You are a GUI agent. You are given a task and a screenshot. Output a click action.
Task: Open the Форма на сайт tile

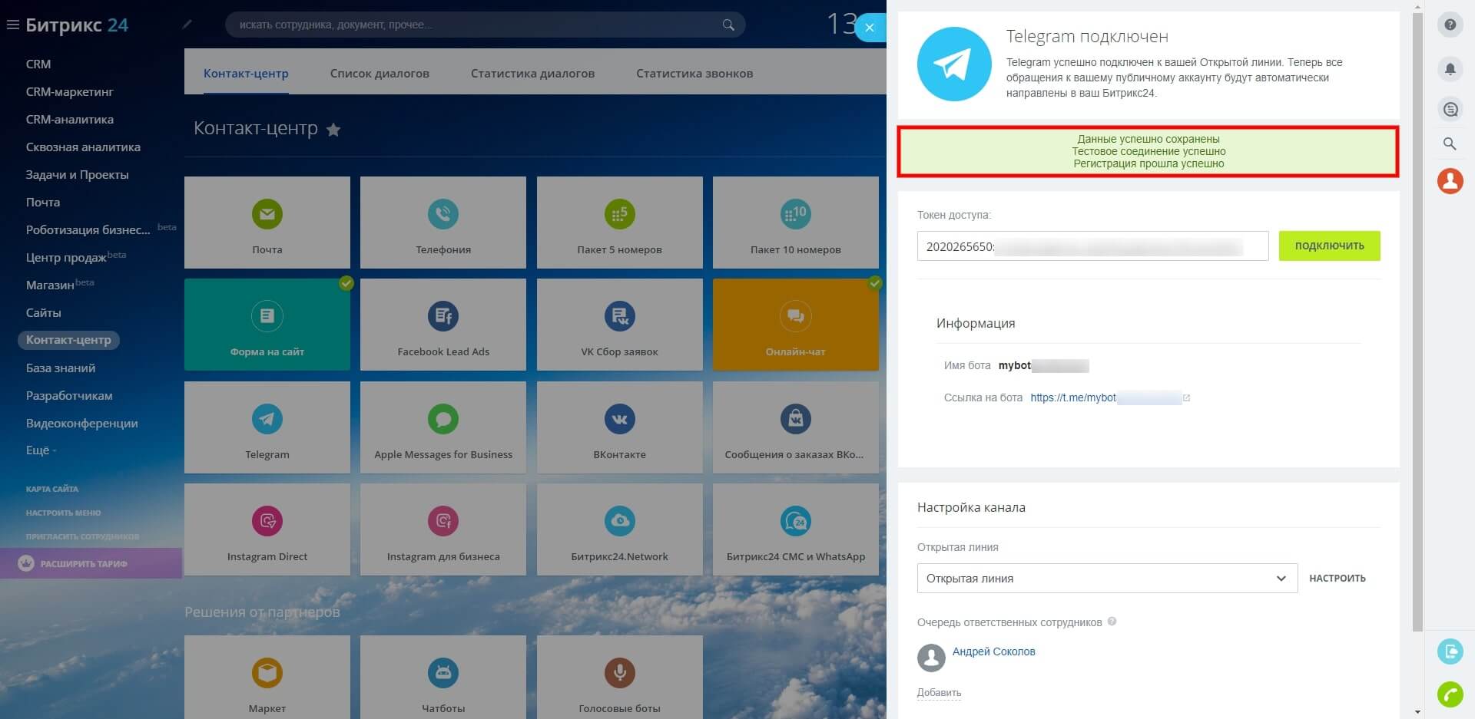click(x=267, y=325)
